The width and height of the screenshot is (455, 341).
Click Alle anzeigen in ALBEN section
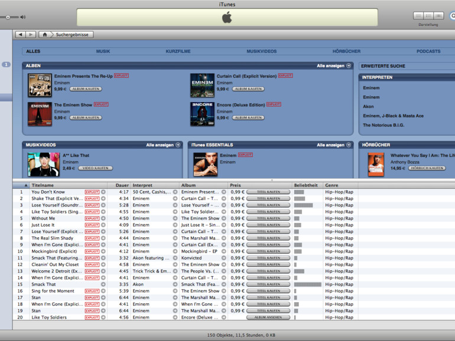(x=334, y=65)
